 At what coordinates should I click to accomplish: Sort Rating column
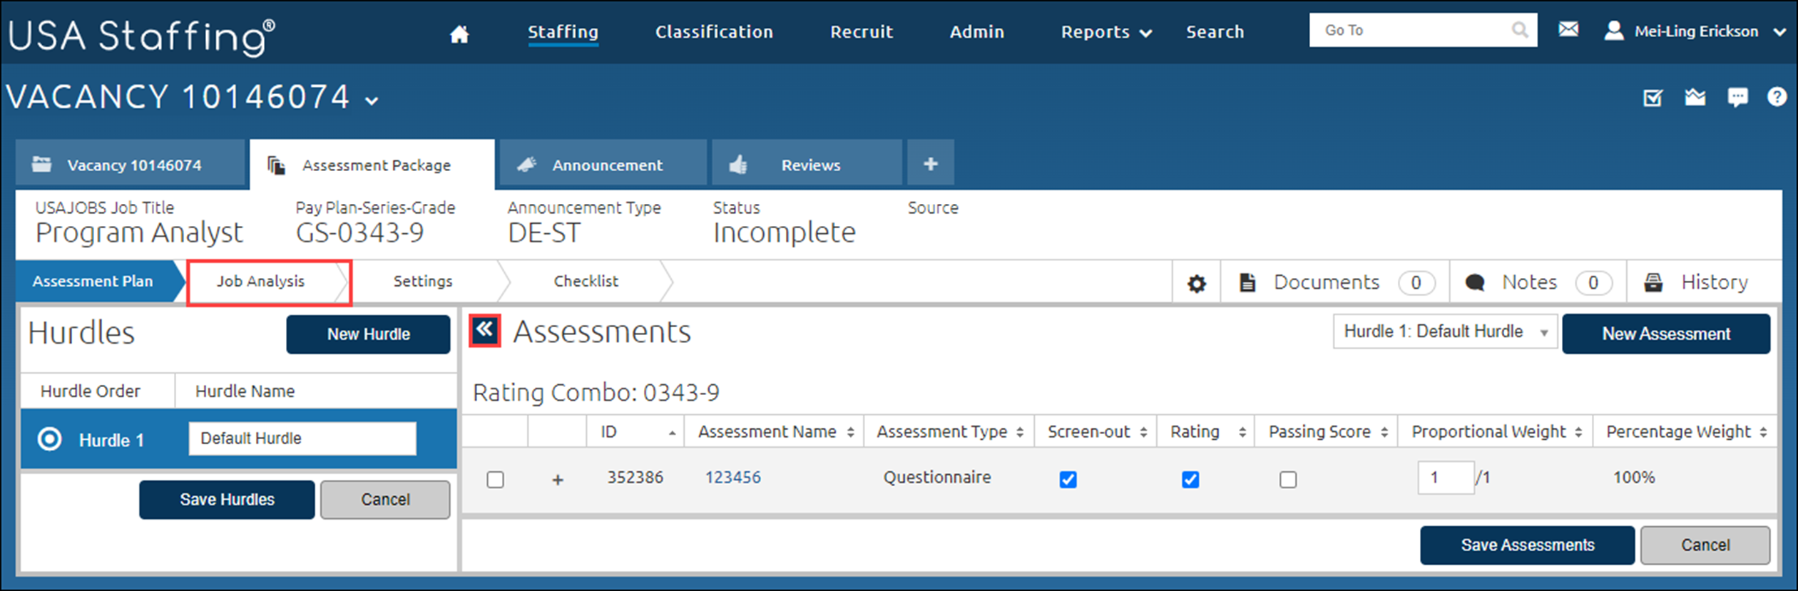1242,432
